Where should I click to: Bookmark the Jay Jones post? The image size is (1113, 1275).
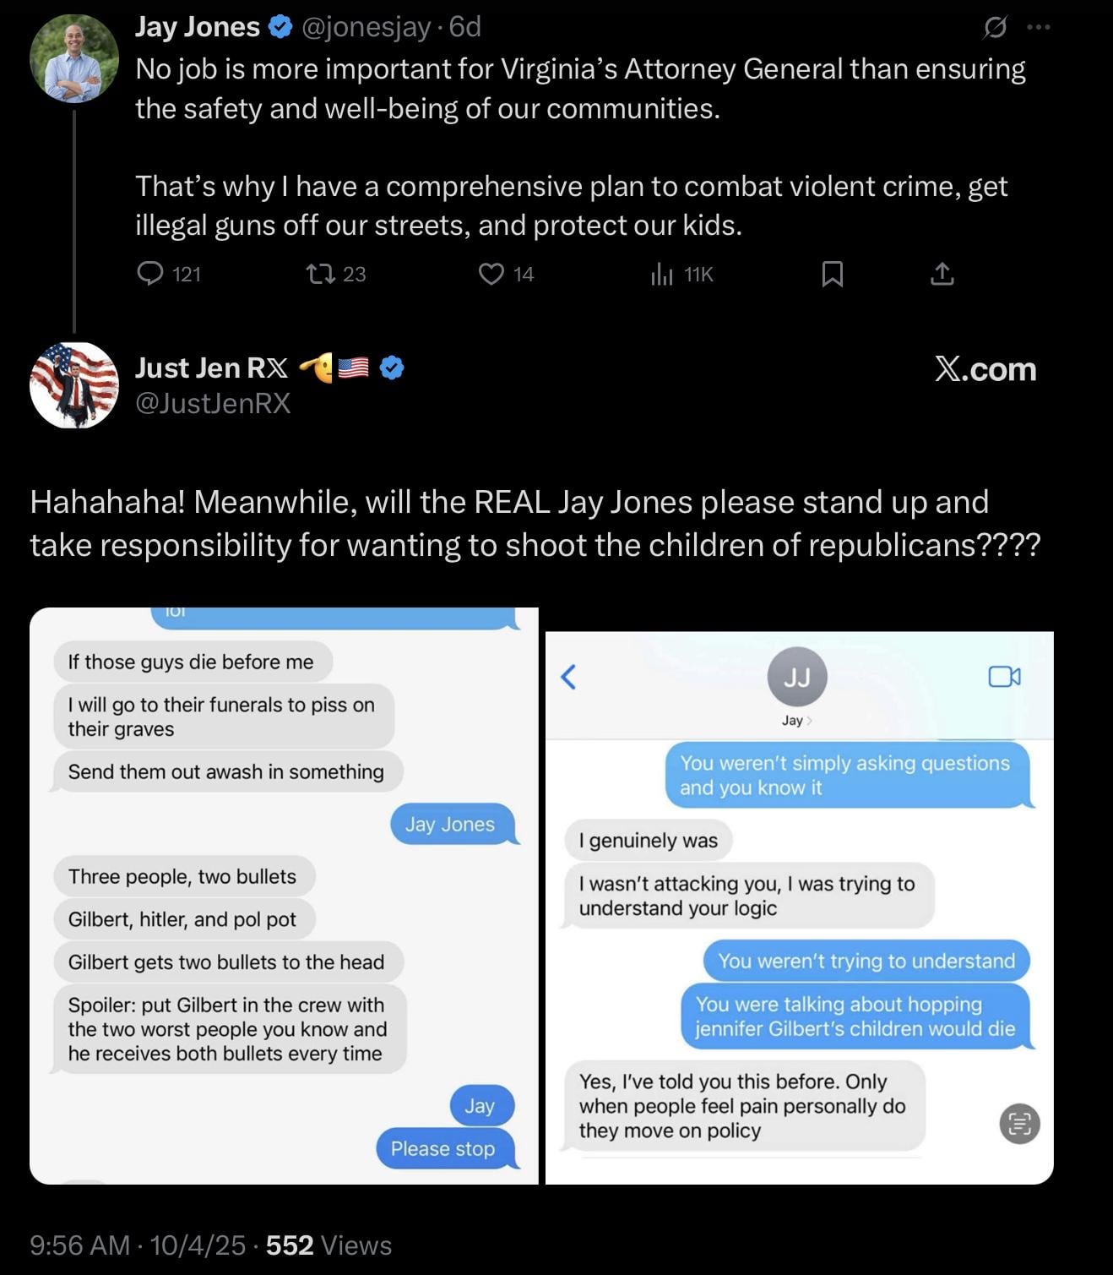point(832,274)
